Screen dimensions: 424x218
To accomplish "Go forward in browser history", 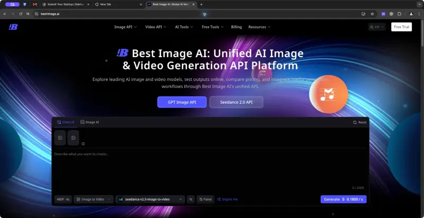I will [x=13, y=14].
